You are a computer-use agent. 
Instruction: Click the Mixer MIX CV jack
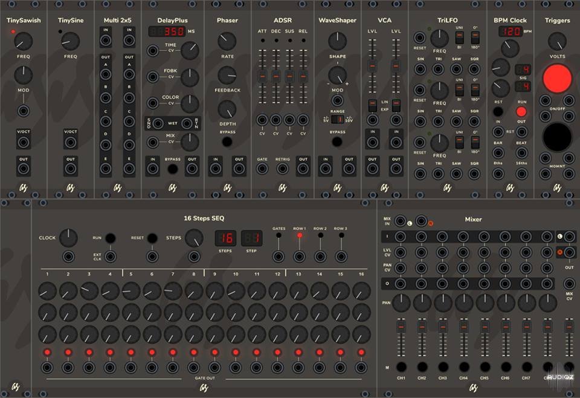pyautogui.click(x=569, y=283)
